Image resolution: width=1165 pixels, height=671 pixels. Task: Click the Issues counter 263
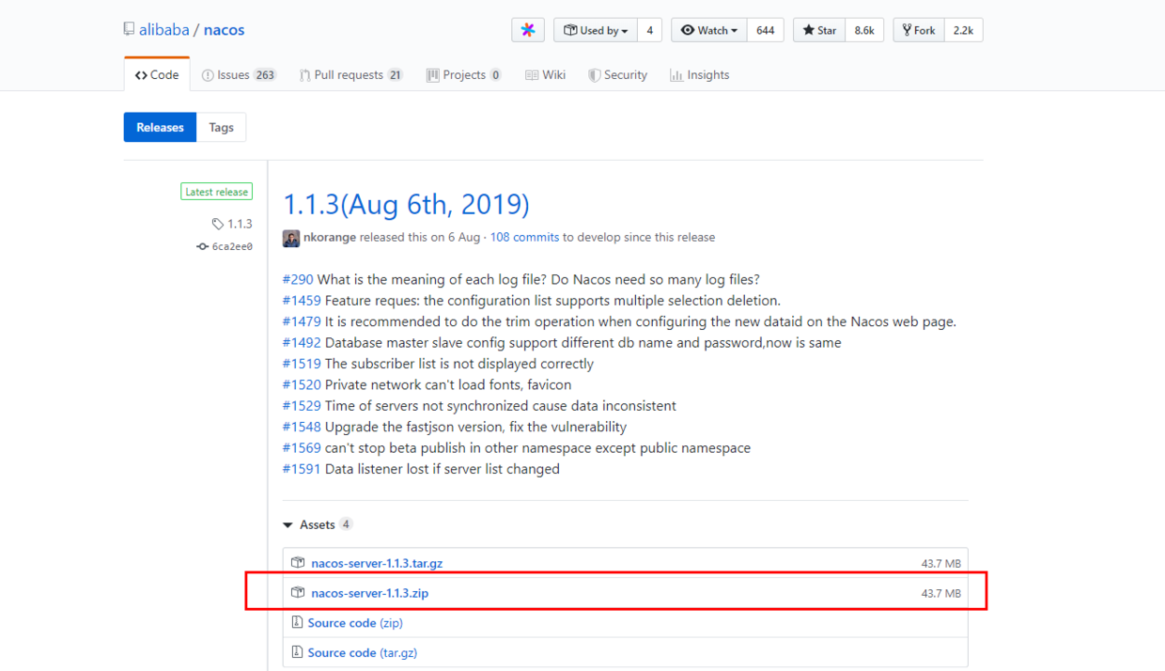click(x=265, y=75)
